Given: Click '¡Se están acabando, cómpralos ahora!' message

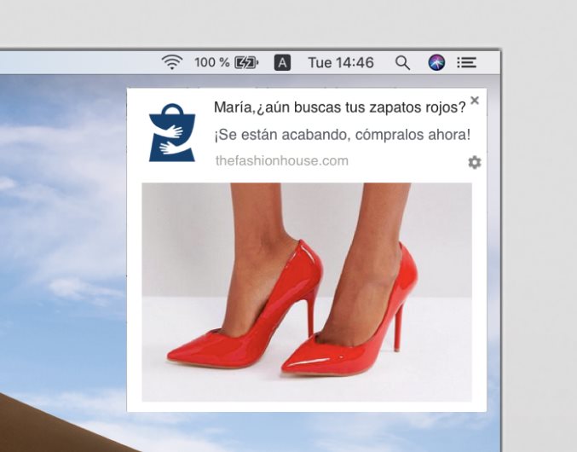Looking at the screenshot, I should pyautogui.click(x=343, y=135).
